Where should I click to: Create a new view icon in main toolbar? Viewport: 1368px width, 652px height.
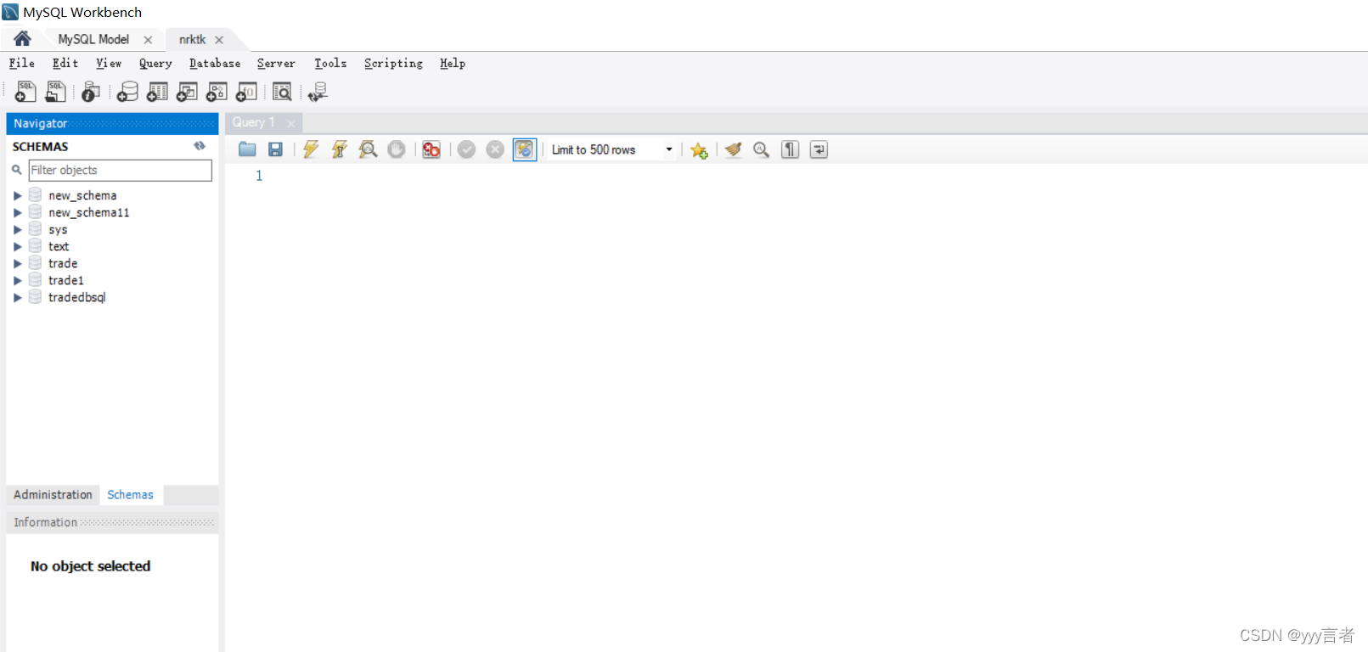tap(187, 92)
